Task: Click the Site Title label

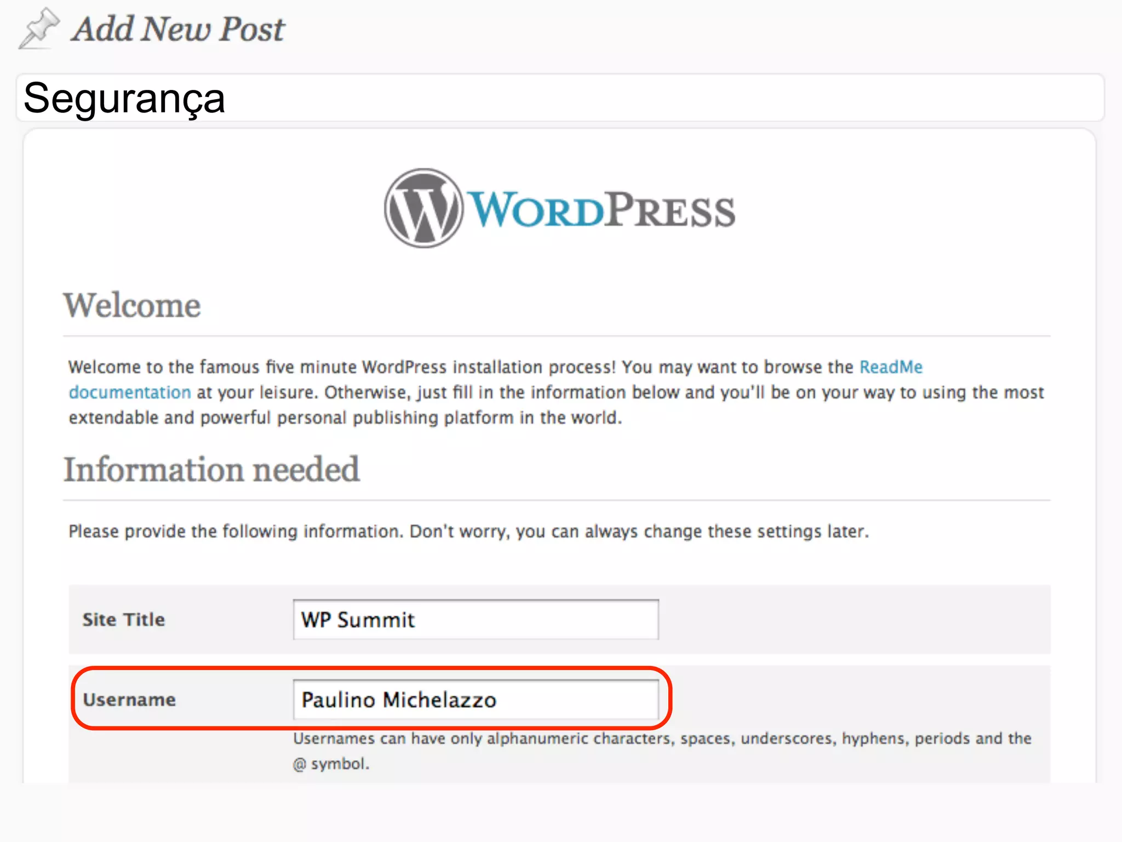Action: (124, 619)
